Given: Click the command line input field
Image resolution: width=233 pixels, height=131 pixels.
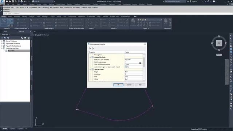Looking at the screenshot, I should (117, 13).
